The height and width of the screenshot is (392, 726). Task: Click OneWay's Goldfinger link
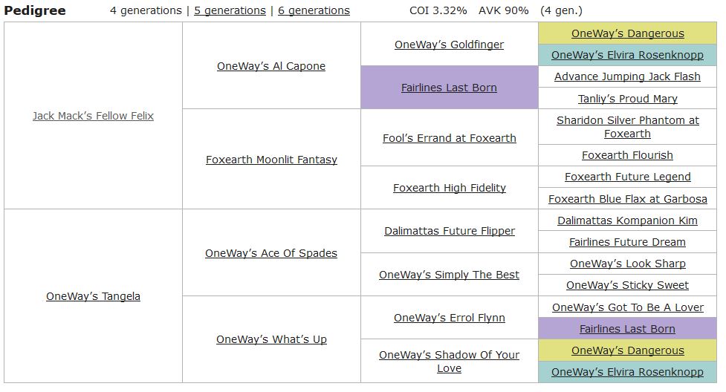(x=449, y=45)
